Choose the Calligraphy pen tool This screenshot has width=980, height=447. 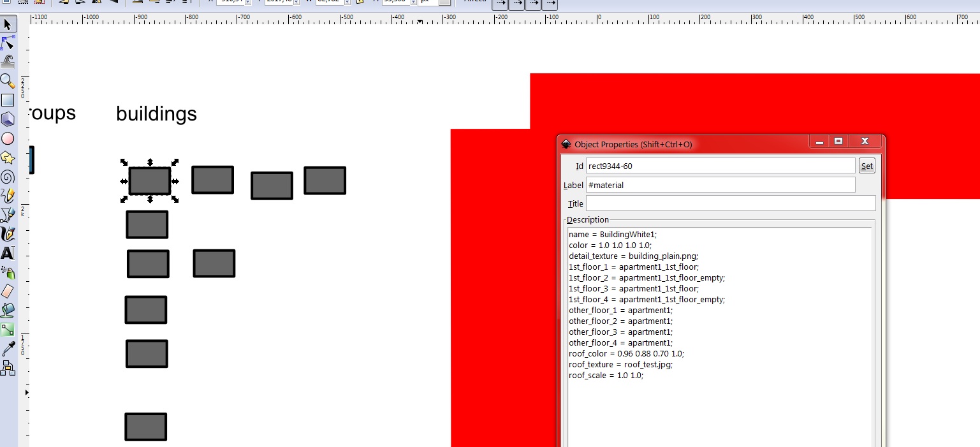click(8, 233)
